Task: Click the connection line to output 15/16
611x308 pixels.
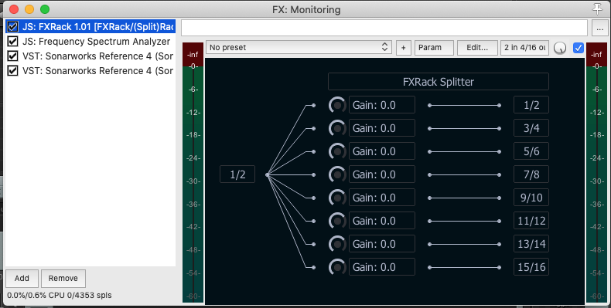Action: point(465,268)
